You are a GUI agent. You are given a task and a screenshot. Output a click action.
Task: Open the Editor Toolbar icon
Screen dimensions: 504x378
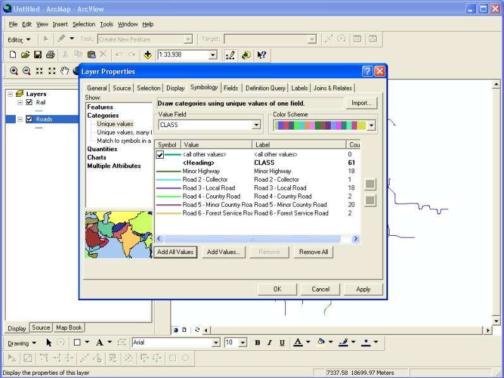(230, 55)
